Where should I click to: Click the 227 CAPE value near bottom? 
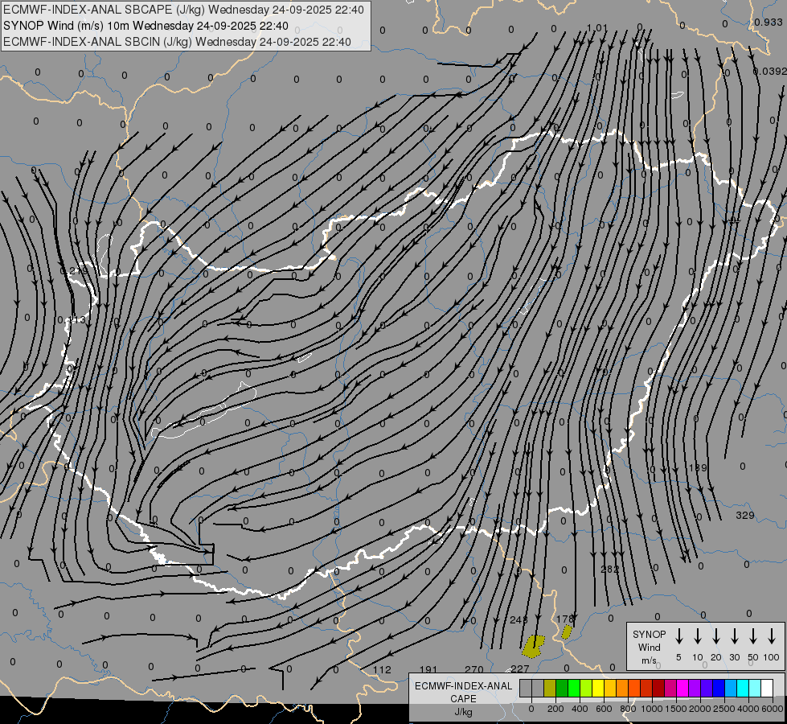(x=520, y=668)
